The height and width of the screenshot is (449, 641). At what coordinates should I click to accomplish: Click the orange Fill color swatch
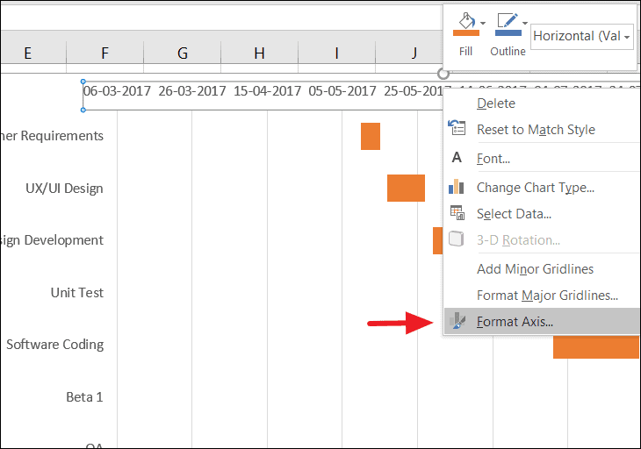tap(466, 33)
